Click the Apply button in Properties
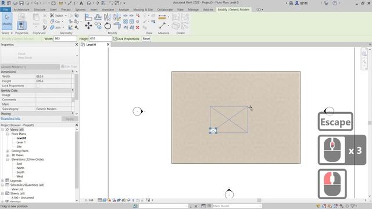This screenshot has height=209, width=372. (x=70, y=118)
